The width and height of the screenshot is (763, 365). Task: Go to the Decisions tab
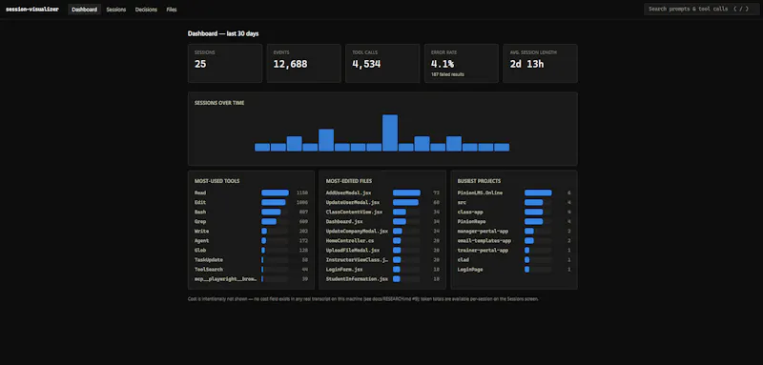tap(146, 10)
